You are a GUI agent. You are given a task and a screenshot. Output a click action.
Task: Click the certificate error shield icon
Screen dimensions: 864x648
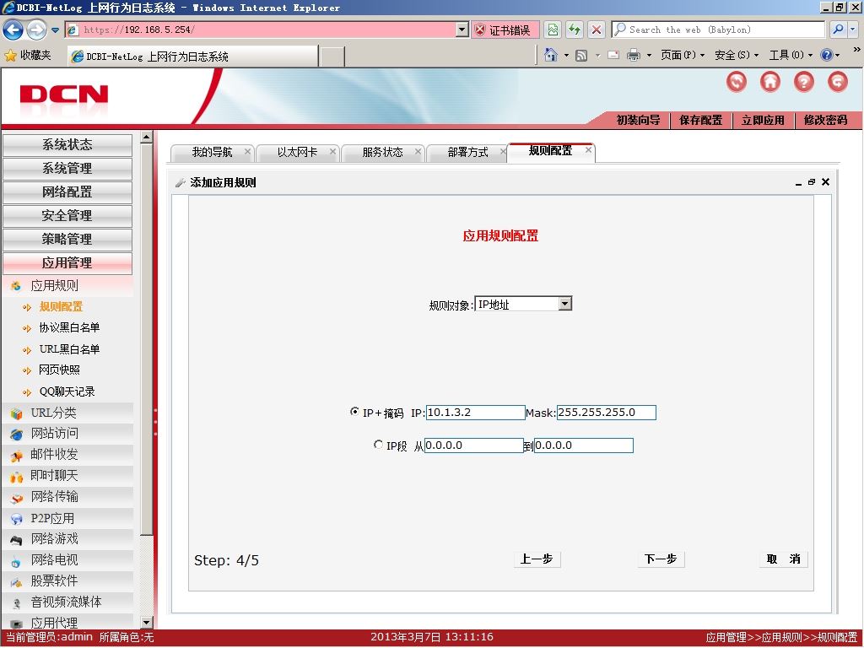point(480,30)
